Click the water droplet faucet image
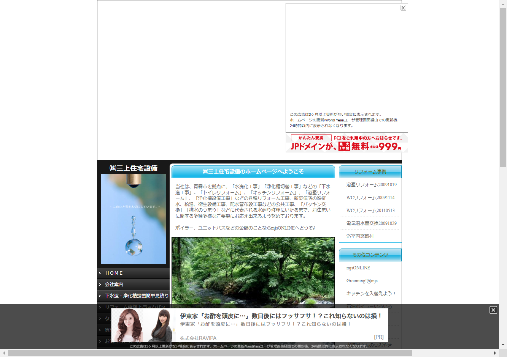The height and width of the screenshot is (357, 507). (x=134, y=219)
